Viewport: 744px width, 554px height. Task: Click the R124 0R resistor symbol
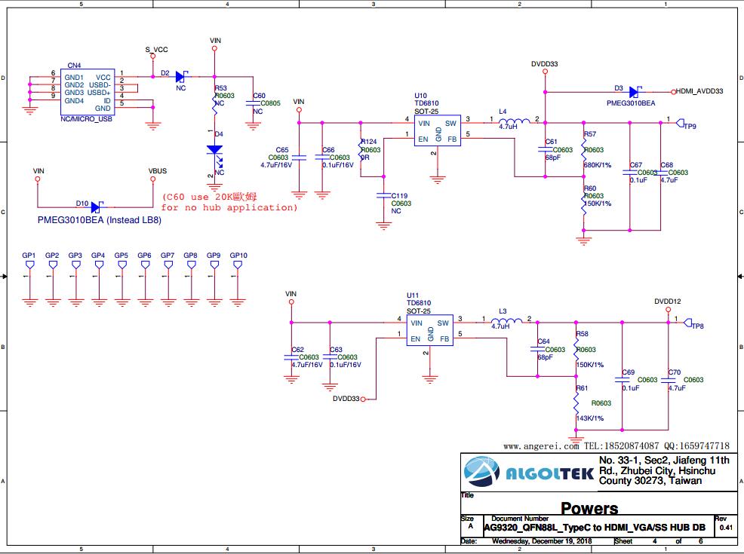click(x=361, y=151)
